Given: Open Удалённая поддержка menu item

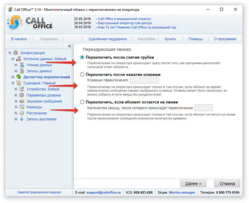Looking at the screenshot, I should tap(107, 39).
